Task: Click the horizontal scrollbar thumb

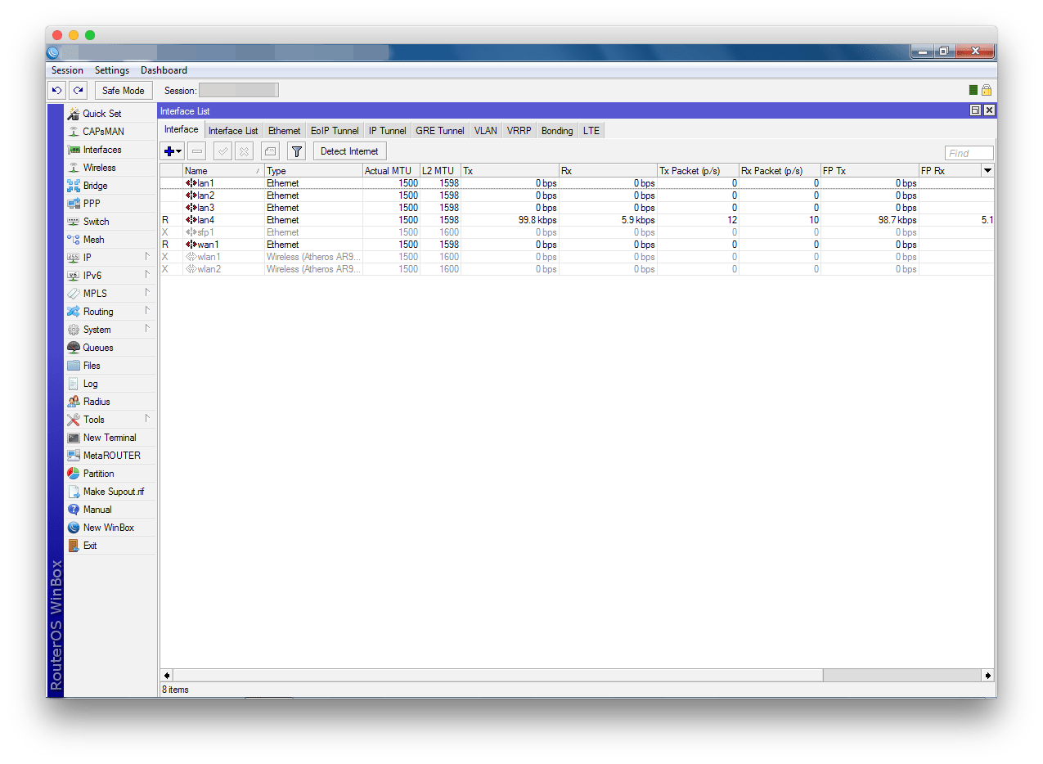Action: tap(901, 676)
